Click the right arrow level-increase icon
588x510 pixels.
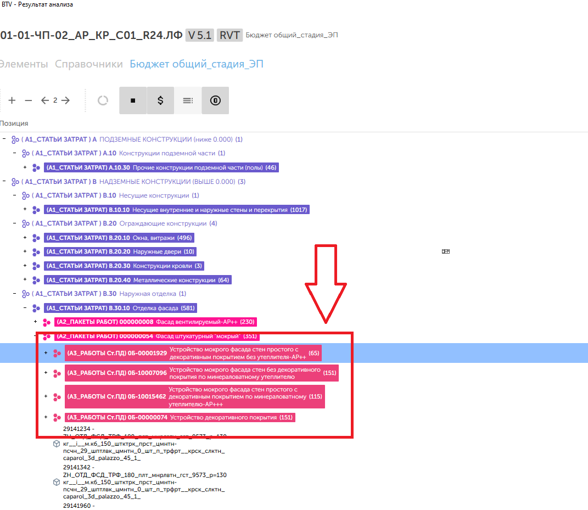[x=66, y=100]
